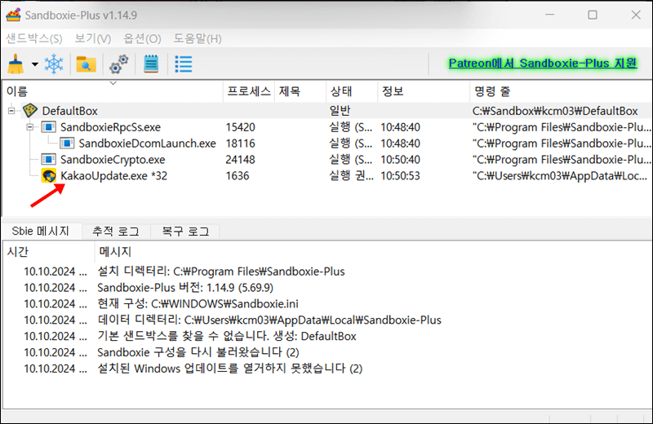Select the 설치 디렉터리 log message
This screenshot has width=653, height=424.
pos(220,272)
